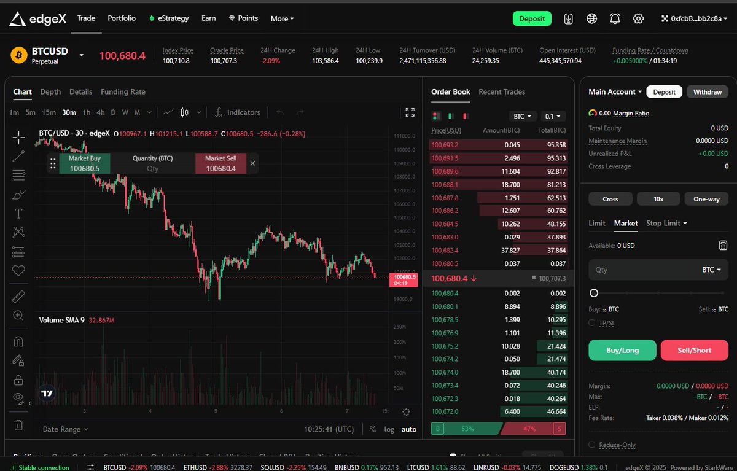Switch to the Recent Trades tab
The height and width of the screenshot is (471, 737).
pos(502,91)
